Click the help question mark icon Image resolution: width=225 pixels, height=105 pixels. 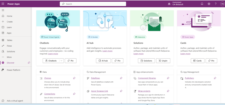click(216, 4)
